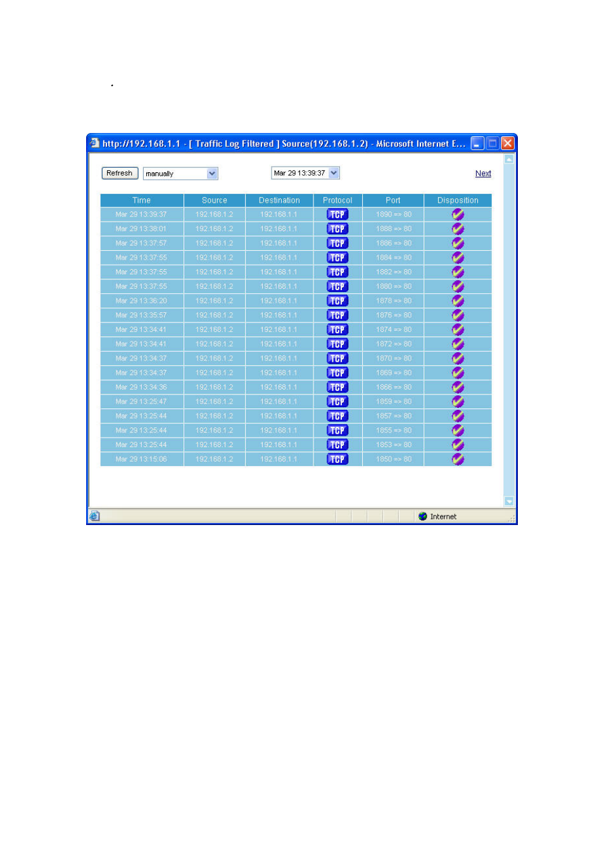Click the TCP icon in the 1878 => 80 row
This screenshot has height=855, width=604.
[x=337, y=301]
